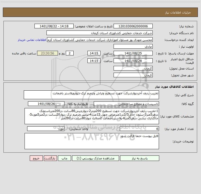Click buyer notes text area فایل پیوست
Viewport: 201px width, 194px height.
[x=92, y=141]
